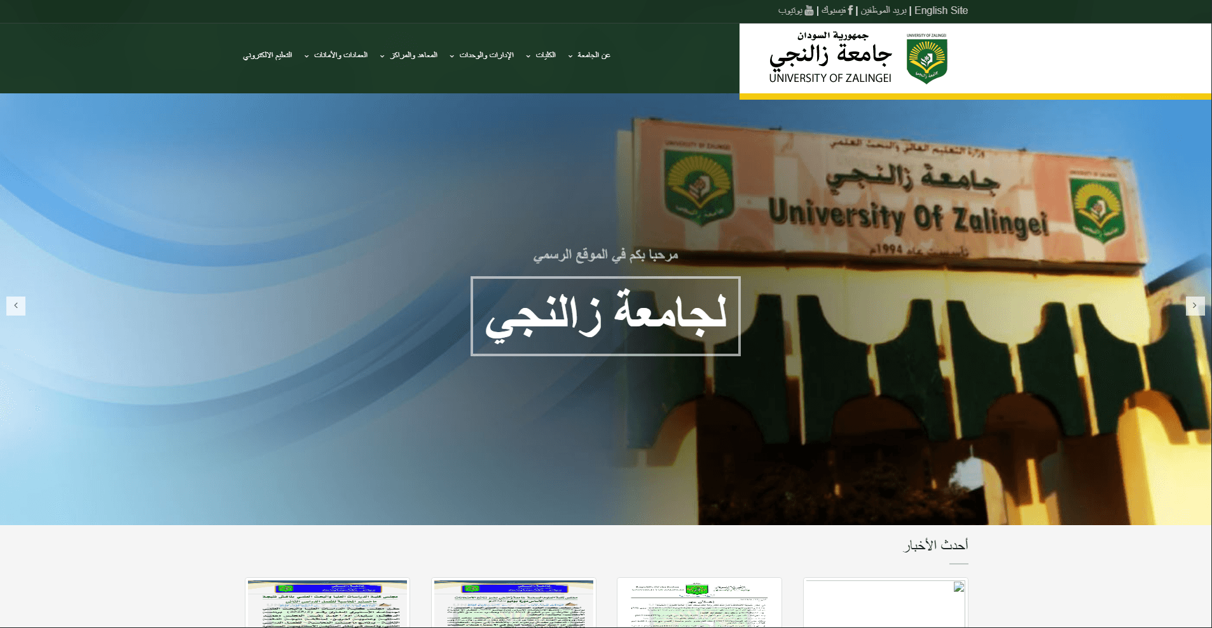Expand the "الكليات" colleges dropdown
Screen dimensions: 1212x628
click(x=546, y=55)
